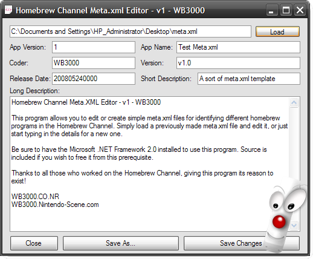The width and height of the screenshot is (313, 259).
Task: Focus the Version field containing v1.0
Action: 238,63
